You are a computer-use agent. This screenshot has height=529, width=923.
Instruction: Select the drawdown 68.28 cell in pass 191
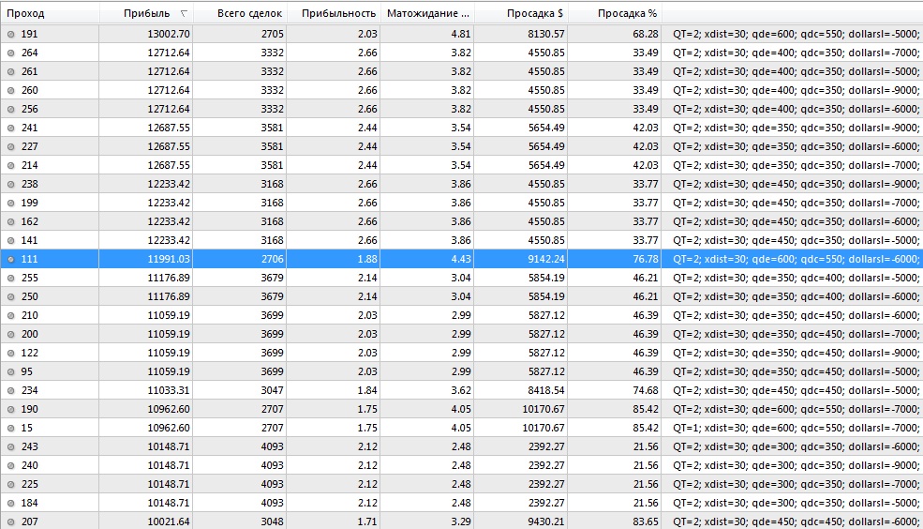pyautogui.click(x=645, y=34)
